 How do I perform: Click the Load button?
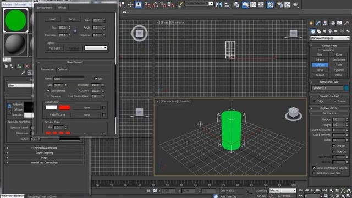tap(52, 19)
